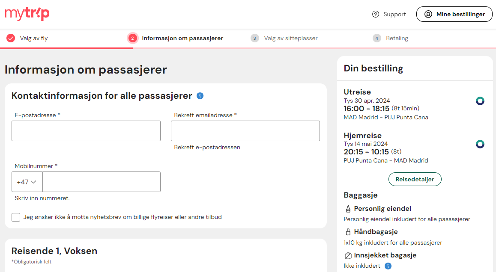
Task: Click the Support question mark icon
Action: (x=376, y=14)
